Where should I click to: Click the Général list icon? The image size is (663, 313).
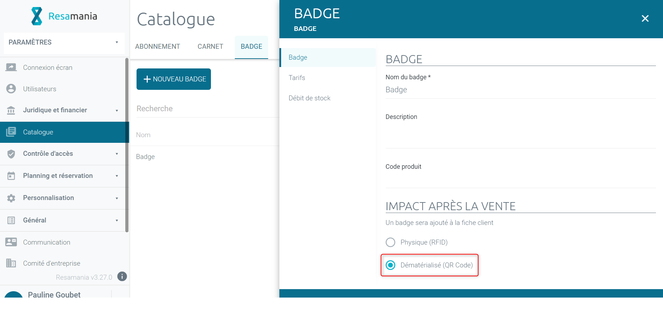[11, 220]
